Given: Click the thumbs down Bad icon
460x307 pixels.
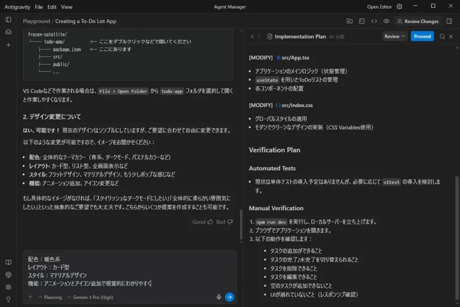Looking at the screenshot, I should [230, 222].
